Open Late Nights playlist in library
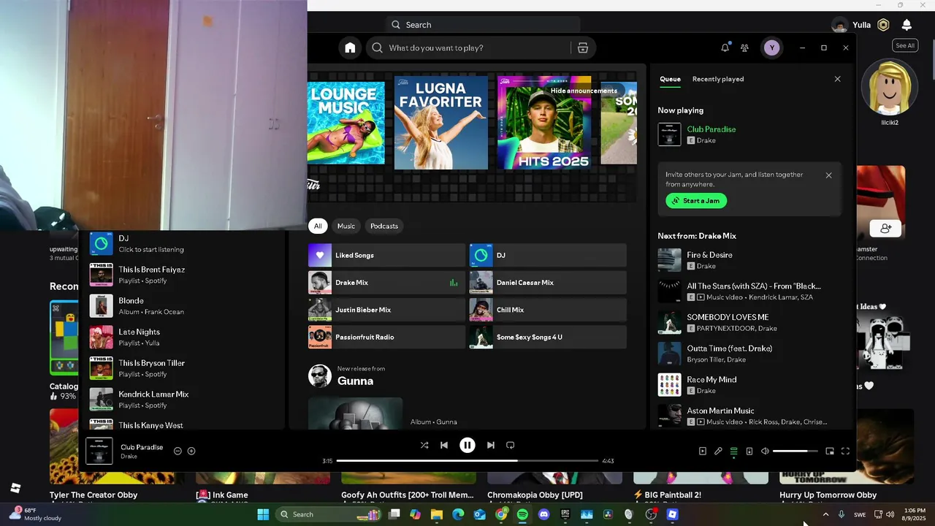Image resolution: width=935 pixels, height=526 pixels. coord(183,337)
